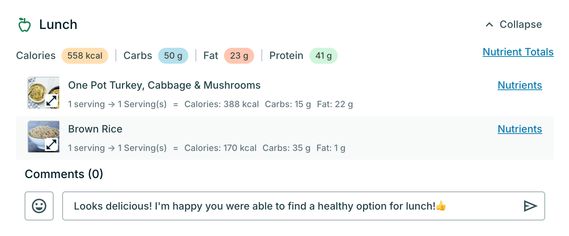
Task: View Nutrients for One Pot Turkey
Action: (x=520, y=85)
